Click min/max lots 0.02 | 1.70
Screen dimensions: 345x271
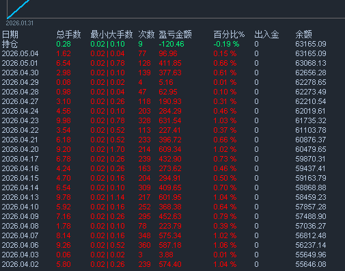click(107, 149)
